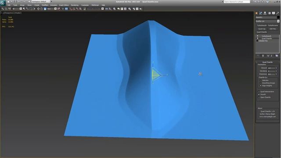Open the named selection sets dropdown
Viewport: 281px width, 158px height.
[95, 9]
